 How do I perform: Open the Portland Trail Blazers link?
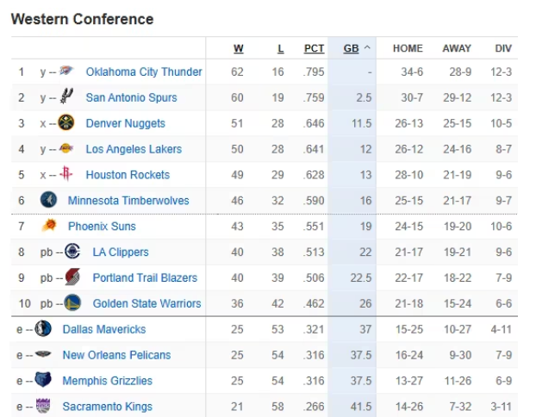pyautogui.click(x=145, y=277)
